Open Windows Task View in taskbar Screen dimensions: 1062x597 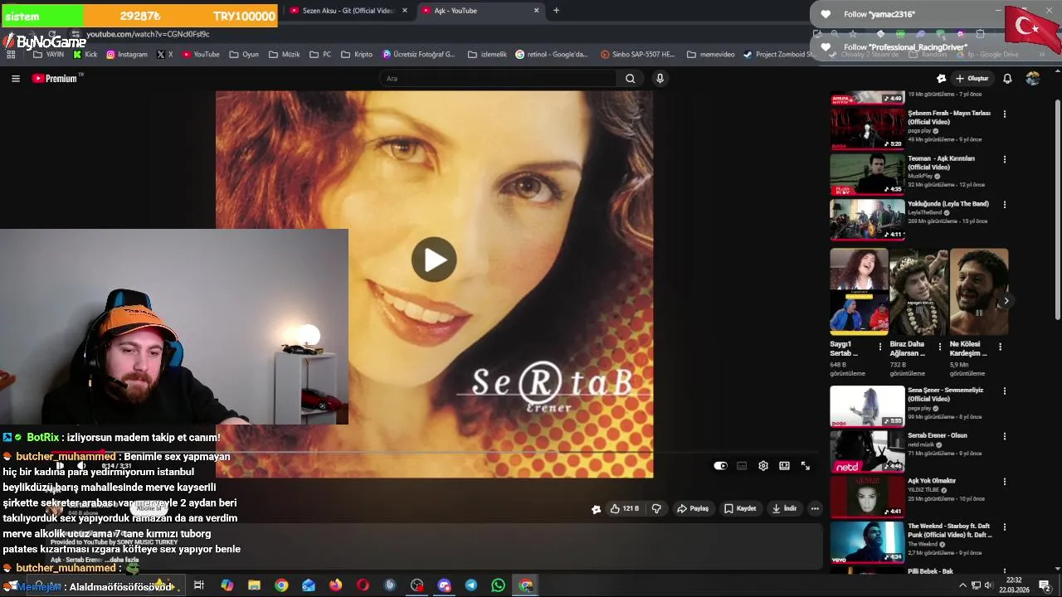[x=199, y=585]
